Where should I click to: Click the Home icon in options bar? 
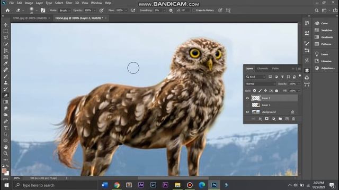point(7,11)
